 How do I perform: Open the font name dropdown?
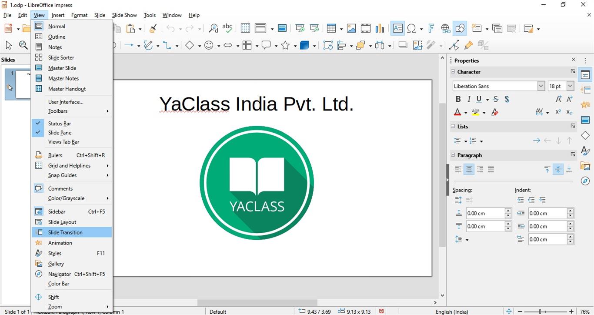[x=541, y=86]
